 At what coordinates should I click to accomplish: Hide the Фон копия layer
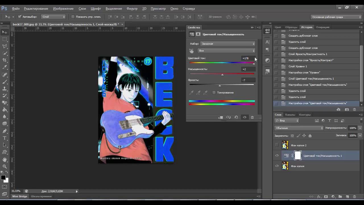click(277, 166)
